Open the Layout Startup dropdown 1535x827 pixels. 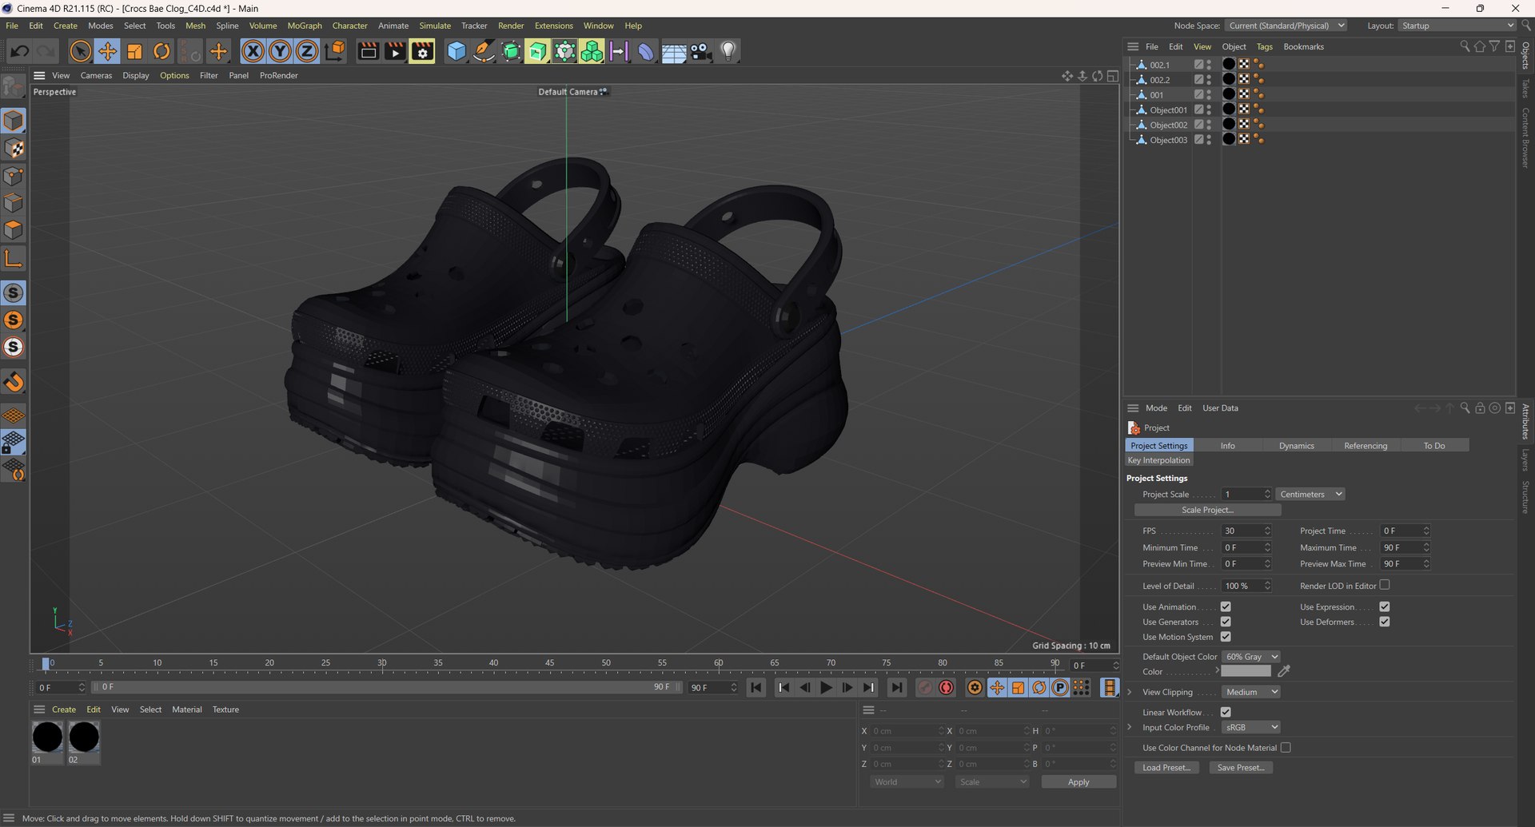point(1457,26)
